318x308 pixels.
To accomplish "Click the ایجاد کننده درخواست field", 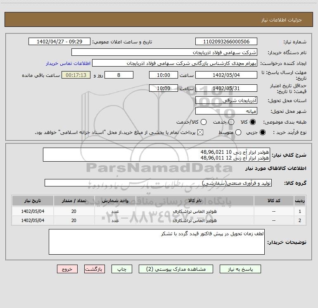I will coord(175,63).
